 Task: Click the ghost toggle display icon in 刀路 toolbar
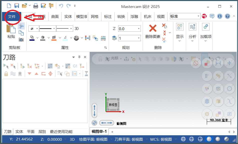(20, 74)
